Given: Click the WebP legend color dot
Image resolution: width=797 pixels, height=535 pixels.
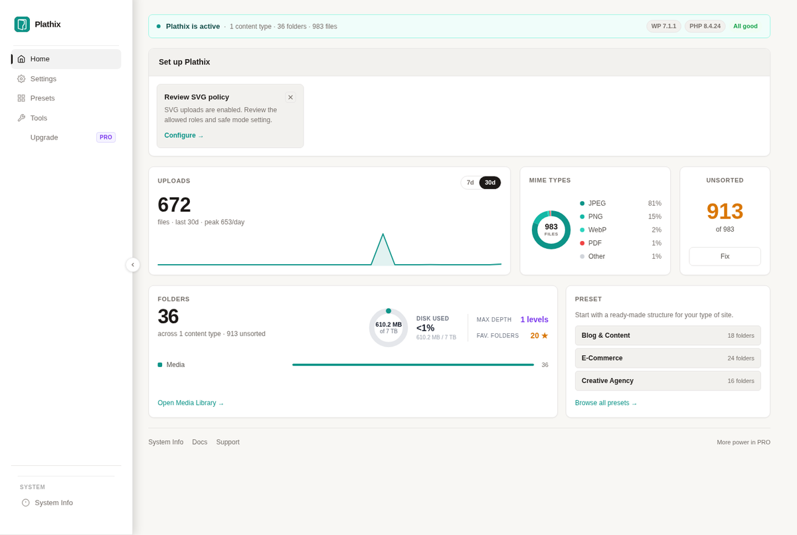Looking at the screenshot, I should click(x=582, y=230).
